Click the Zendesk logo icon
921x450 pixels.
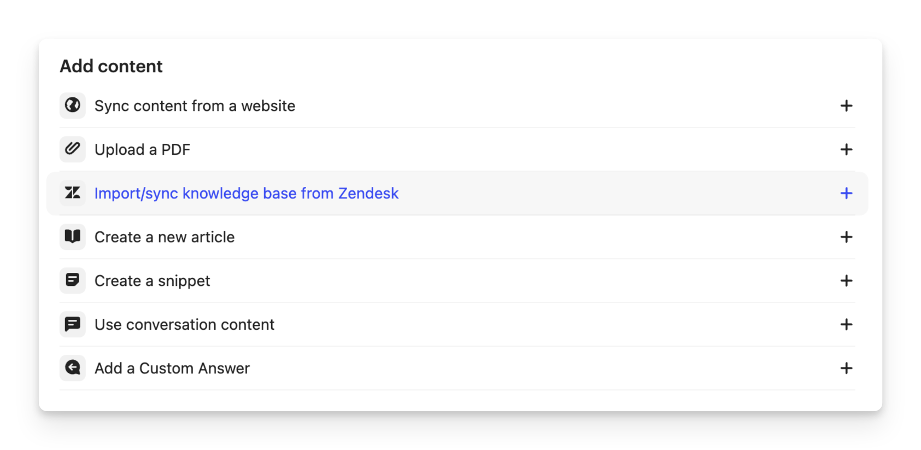point(73,192)
